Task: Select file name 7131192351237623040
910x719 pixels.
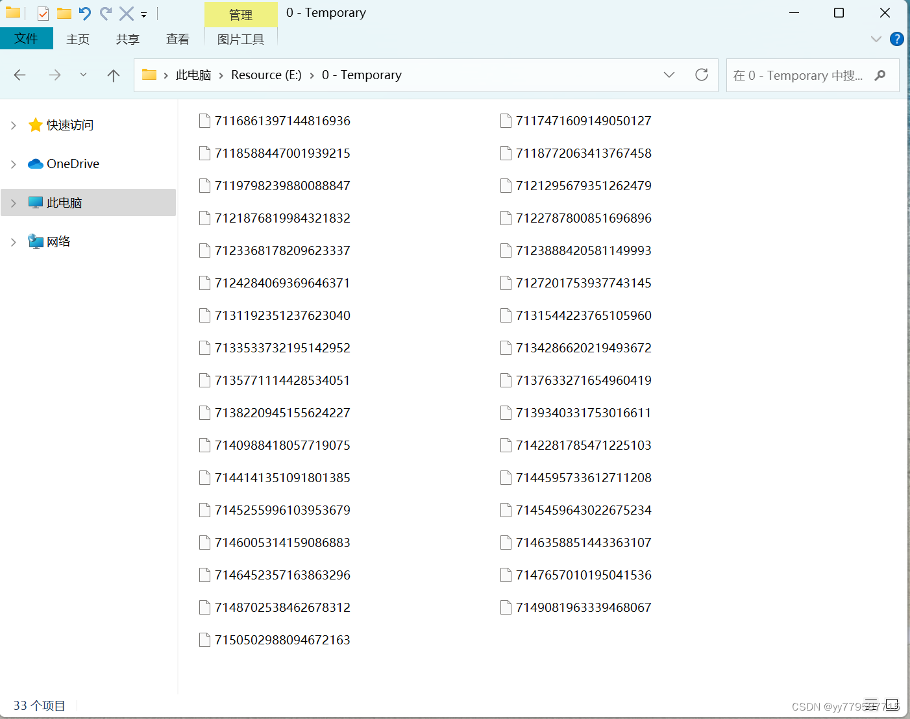Action: click(x=282, y=315)
